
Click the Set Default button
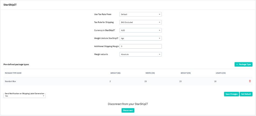[246, 94]
